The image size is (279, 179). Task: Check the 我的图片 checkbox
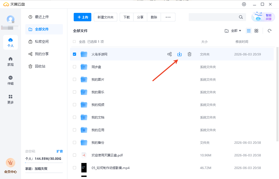click(x=74, y=79)
